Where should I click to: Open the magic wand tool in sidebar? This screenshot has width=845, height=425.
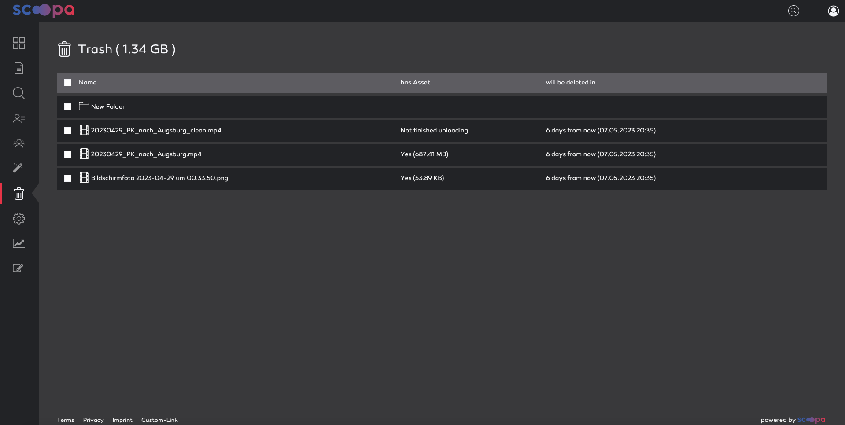18,168
